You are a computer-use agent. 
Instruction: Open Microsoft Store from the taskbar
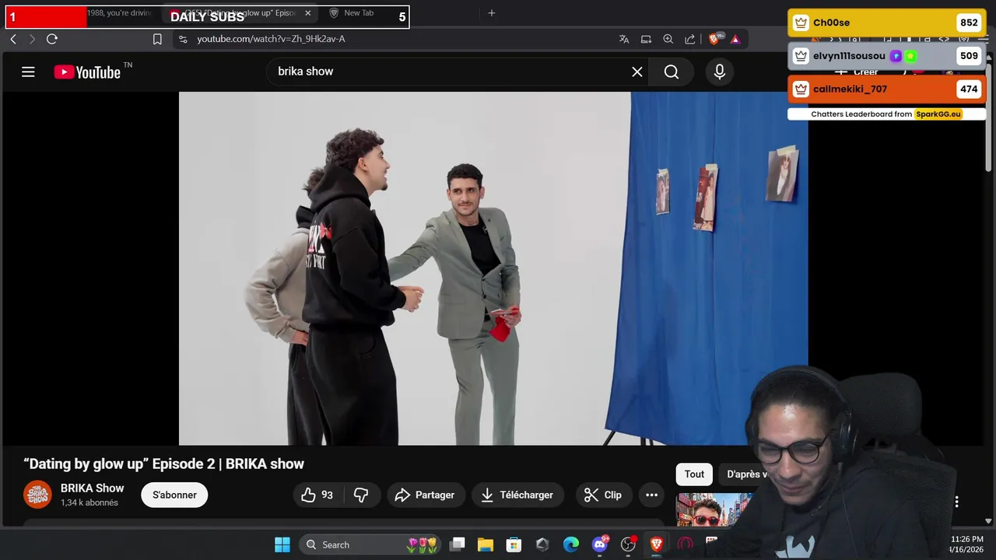pyautogui.click(x=514, y=544)
